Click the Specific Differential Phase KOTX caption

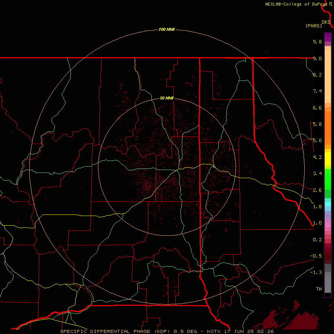tap(167, 331)
